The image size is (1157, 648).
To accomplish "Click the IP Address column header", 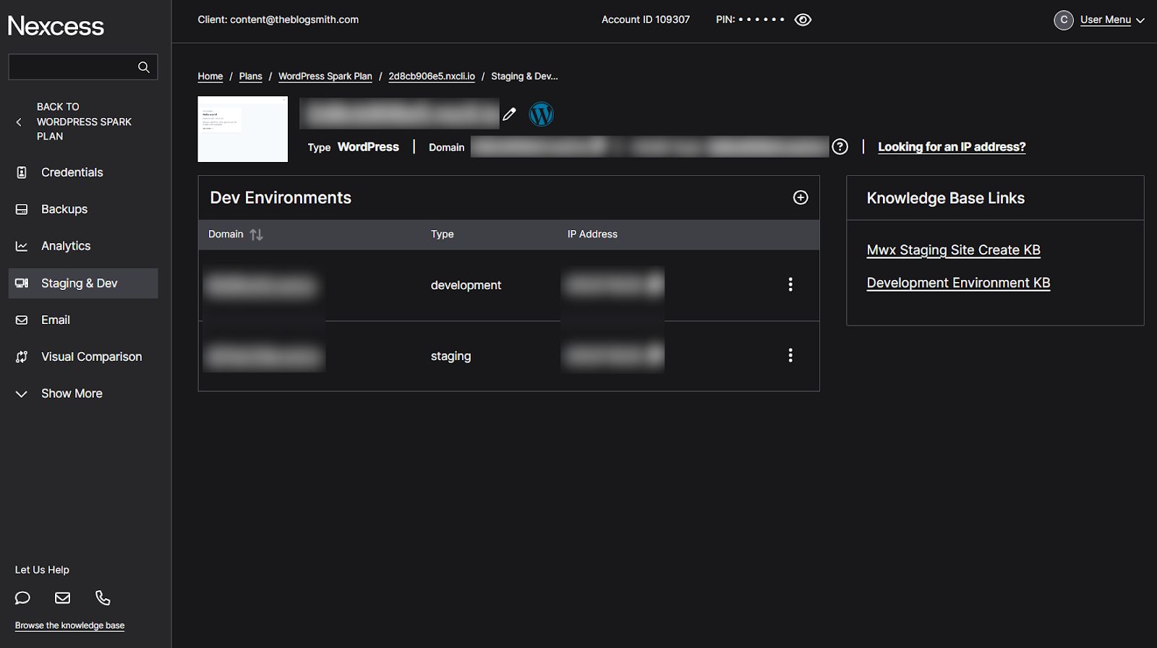I will tap(592, 234).
